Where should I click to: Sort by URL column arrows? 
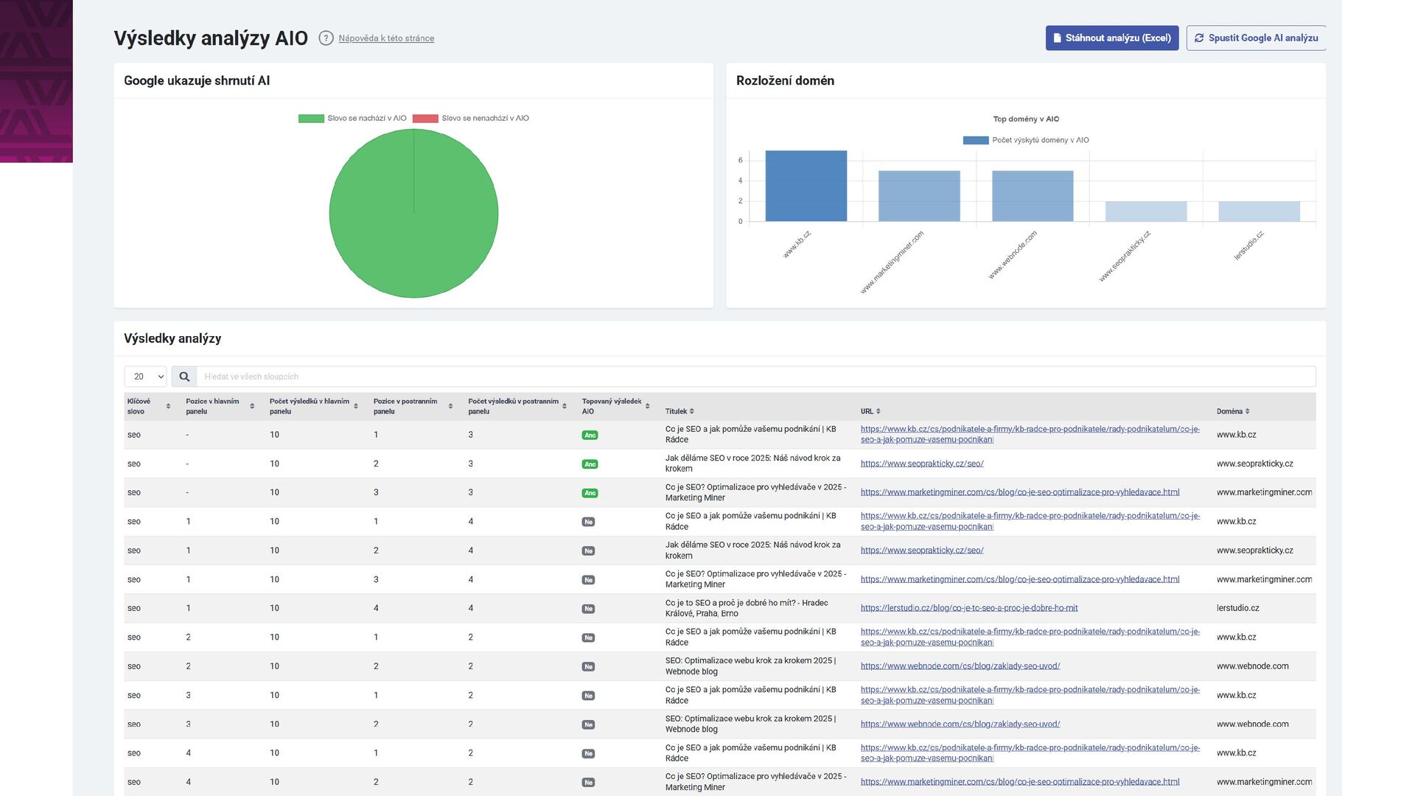pyautogui.click(x=878, y=411)
